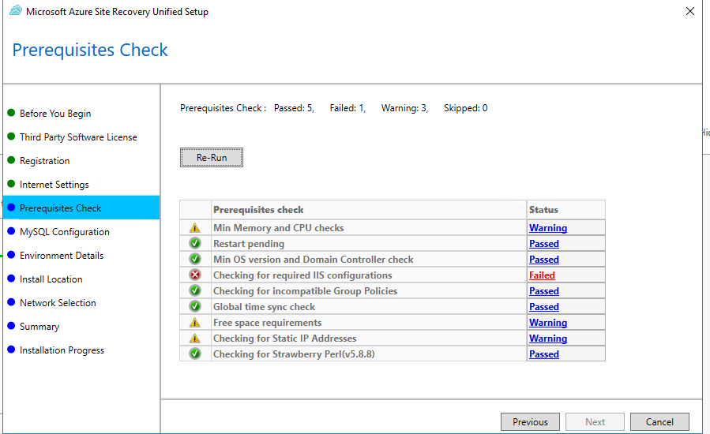
Task: Click green check icon for Min OS version row
Action: click(x=195, y=260)
